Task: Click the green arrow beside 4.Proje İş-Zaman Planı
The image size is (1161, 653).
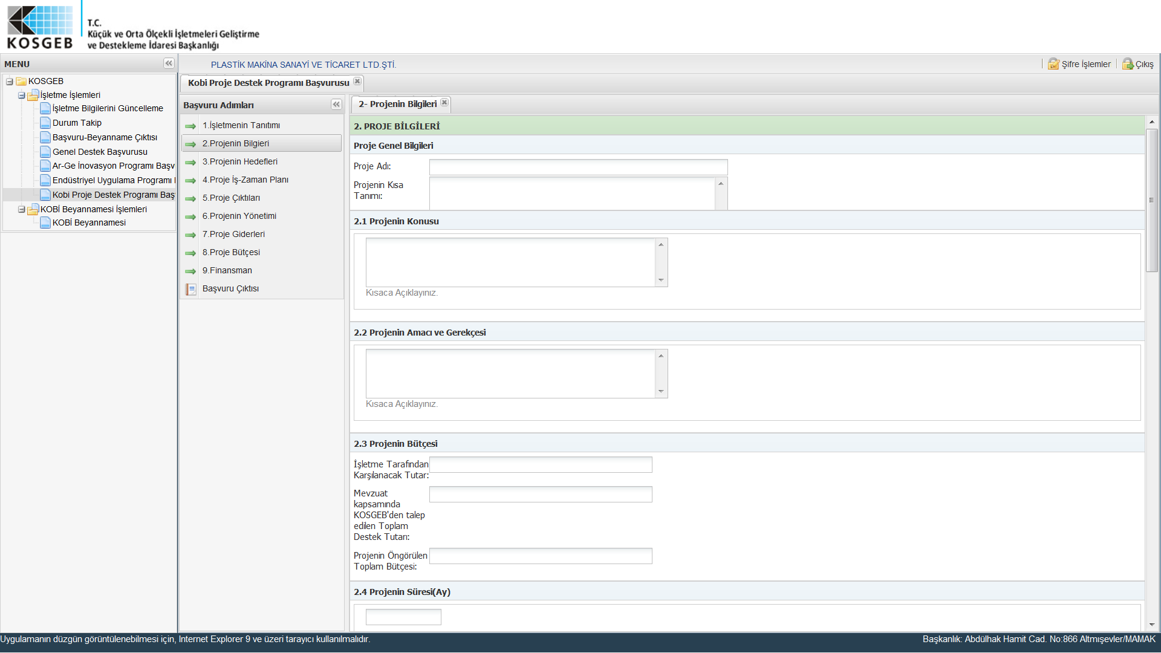Action: click(x=190, y=180)
